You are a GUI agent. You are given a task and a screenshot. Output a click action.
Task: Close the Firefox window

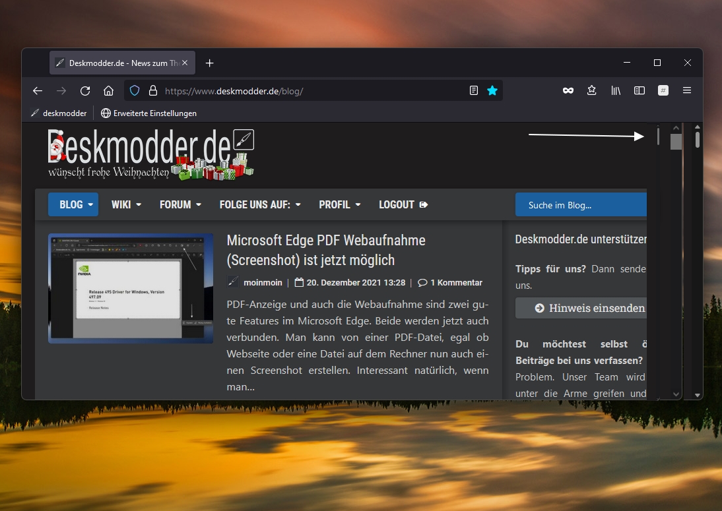point(688,63)
